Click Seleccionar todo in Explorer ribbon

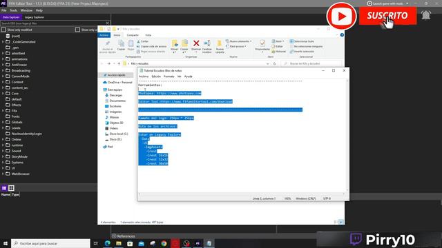(302, 41)
